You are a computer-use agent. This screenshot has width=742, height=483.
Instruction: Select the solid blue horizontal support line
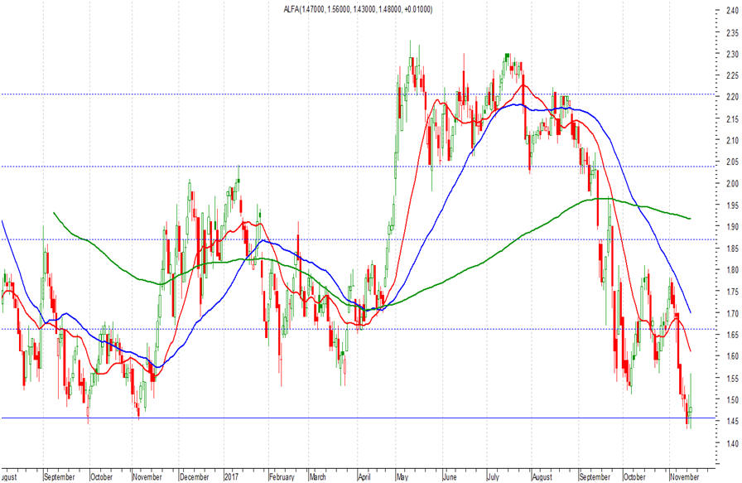(359, 418)
